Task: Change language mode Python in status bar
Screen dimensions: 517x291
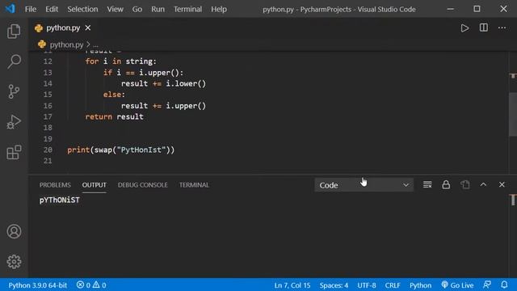Action: tap(420, 285)
